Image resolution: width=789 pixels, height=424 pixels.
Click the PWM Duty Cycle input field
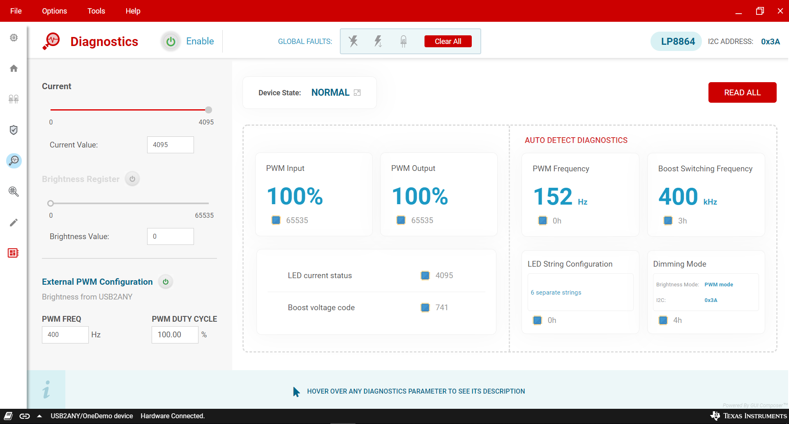[175, 335]
